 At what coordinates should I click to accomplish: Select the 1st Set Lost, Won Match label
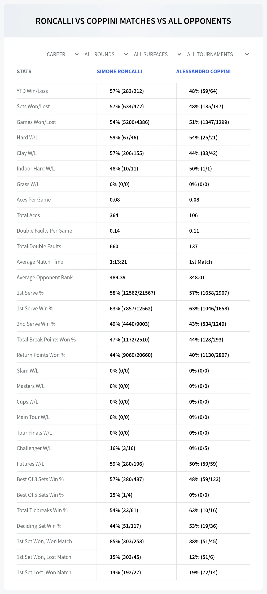[x=44, y=572]
